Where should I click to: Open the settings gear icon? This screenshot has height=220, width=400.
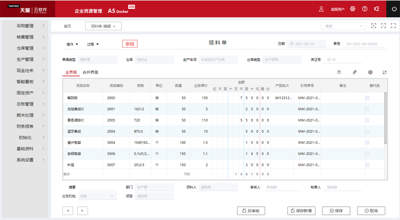(352, 9)
